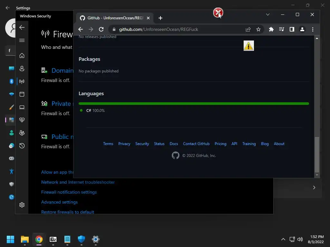Click the share page icon in address bar

point(248,29)
